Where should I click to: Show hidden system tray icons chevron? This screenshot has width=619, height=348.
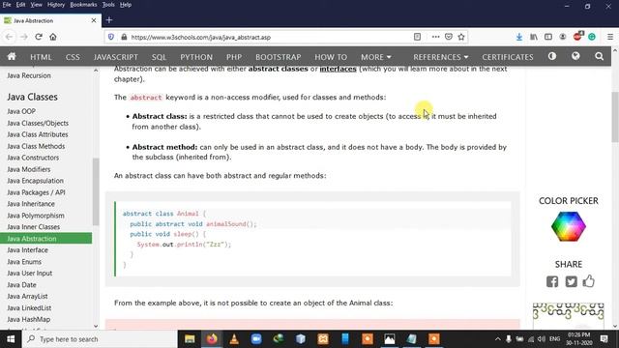[497, 339]
